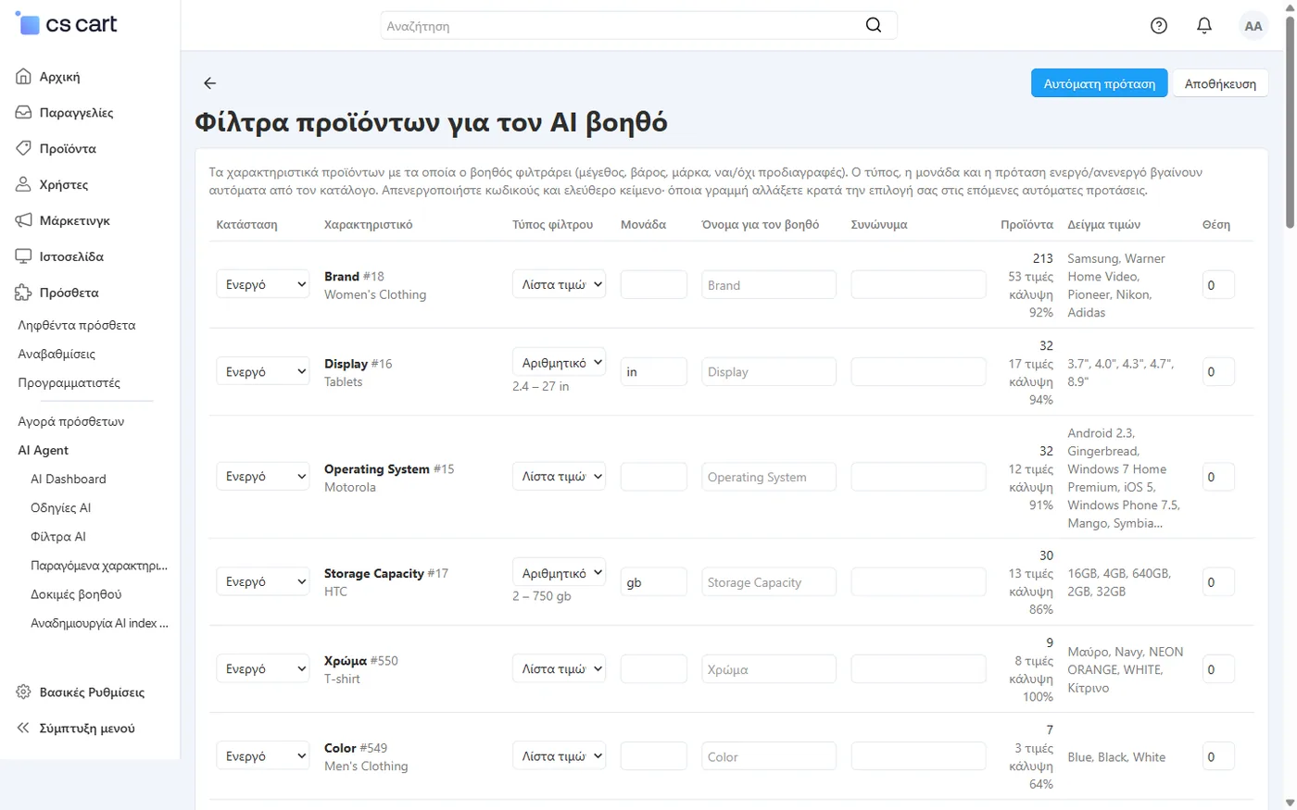Click the Πρόσθετα puzzle icon
1297x810 pixels.
coord(24,293)
